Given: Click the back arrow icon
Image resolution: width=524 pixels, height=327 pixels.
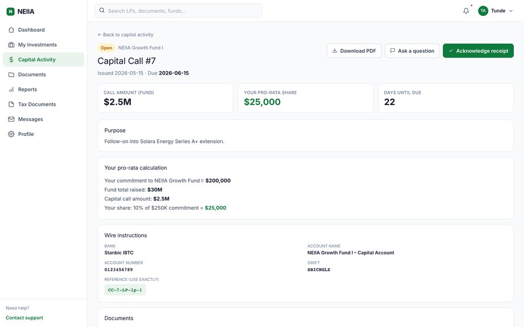Looking at the screenshot, I should click(99, 35).
